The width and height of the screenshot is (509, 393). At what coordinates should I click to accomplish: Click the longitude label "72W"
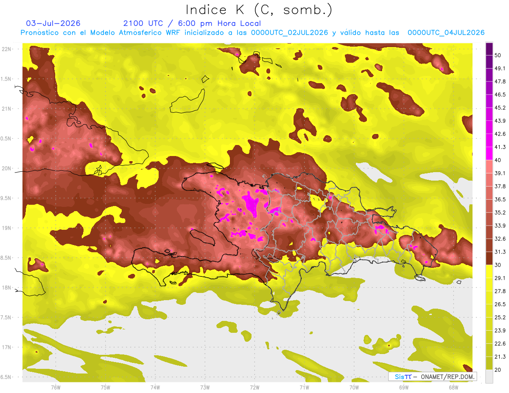tap(255, 387)
